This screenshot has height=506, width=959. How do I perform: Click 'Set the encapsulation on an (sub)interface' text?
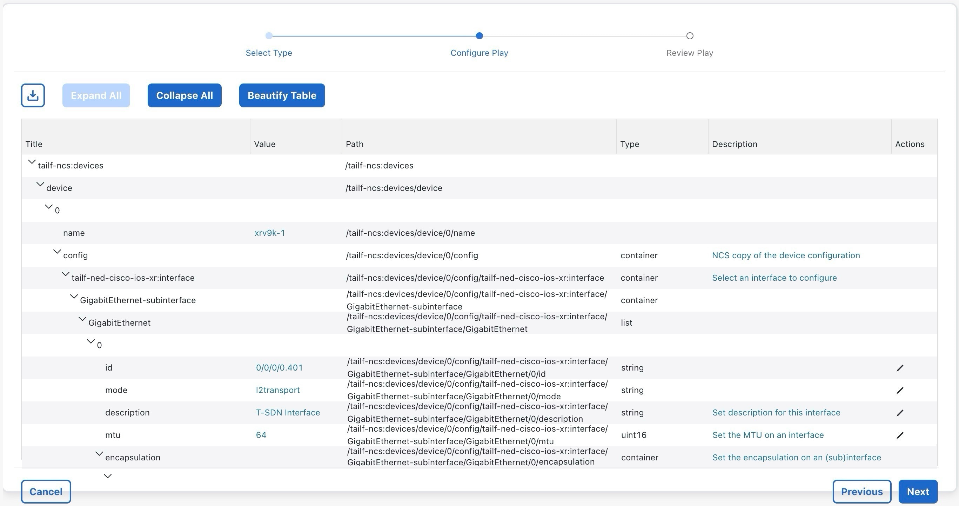(797, 457)
